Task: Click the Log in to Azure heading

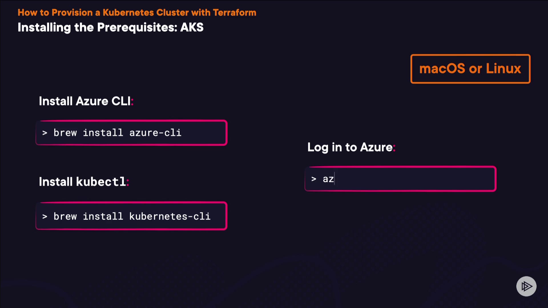Action: click(351, 147)
